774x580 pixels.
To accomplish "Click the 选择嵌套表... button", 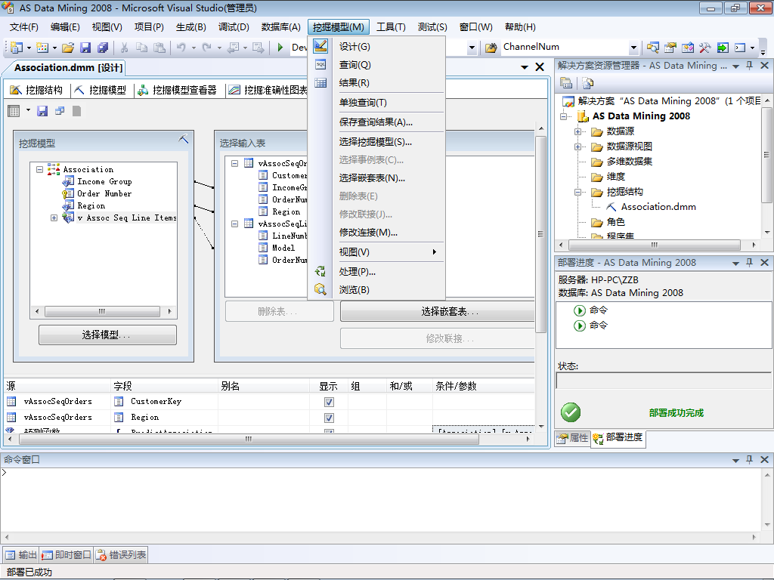I will (438, 312).
